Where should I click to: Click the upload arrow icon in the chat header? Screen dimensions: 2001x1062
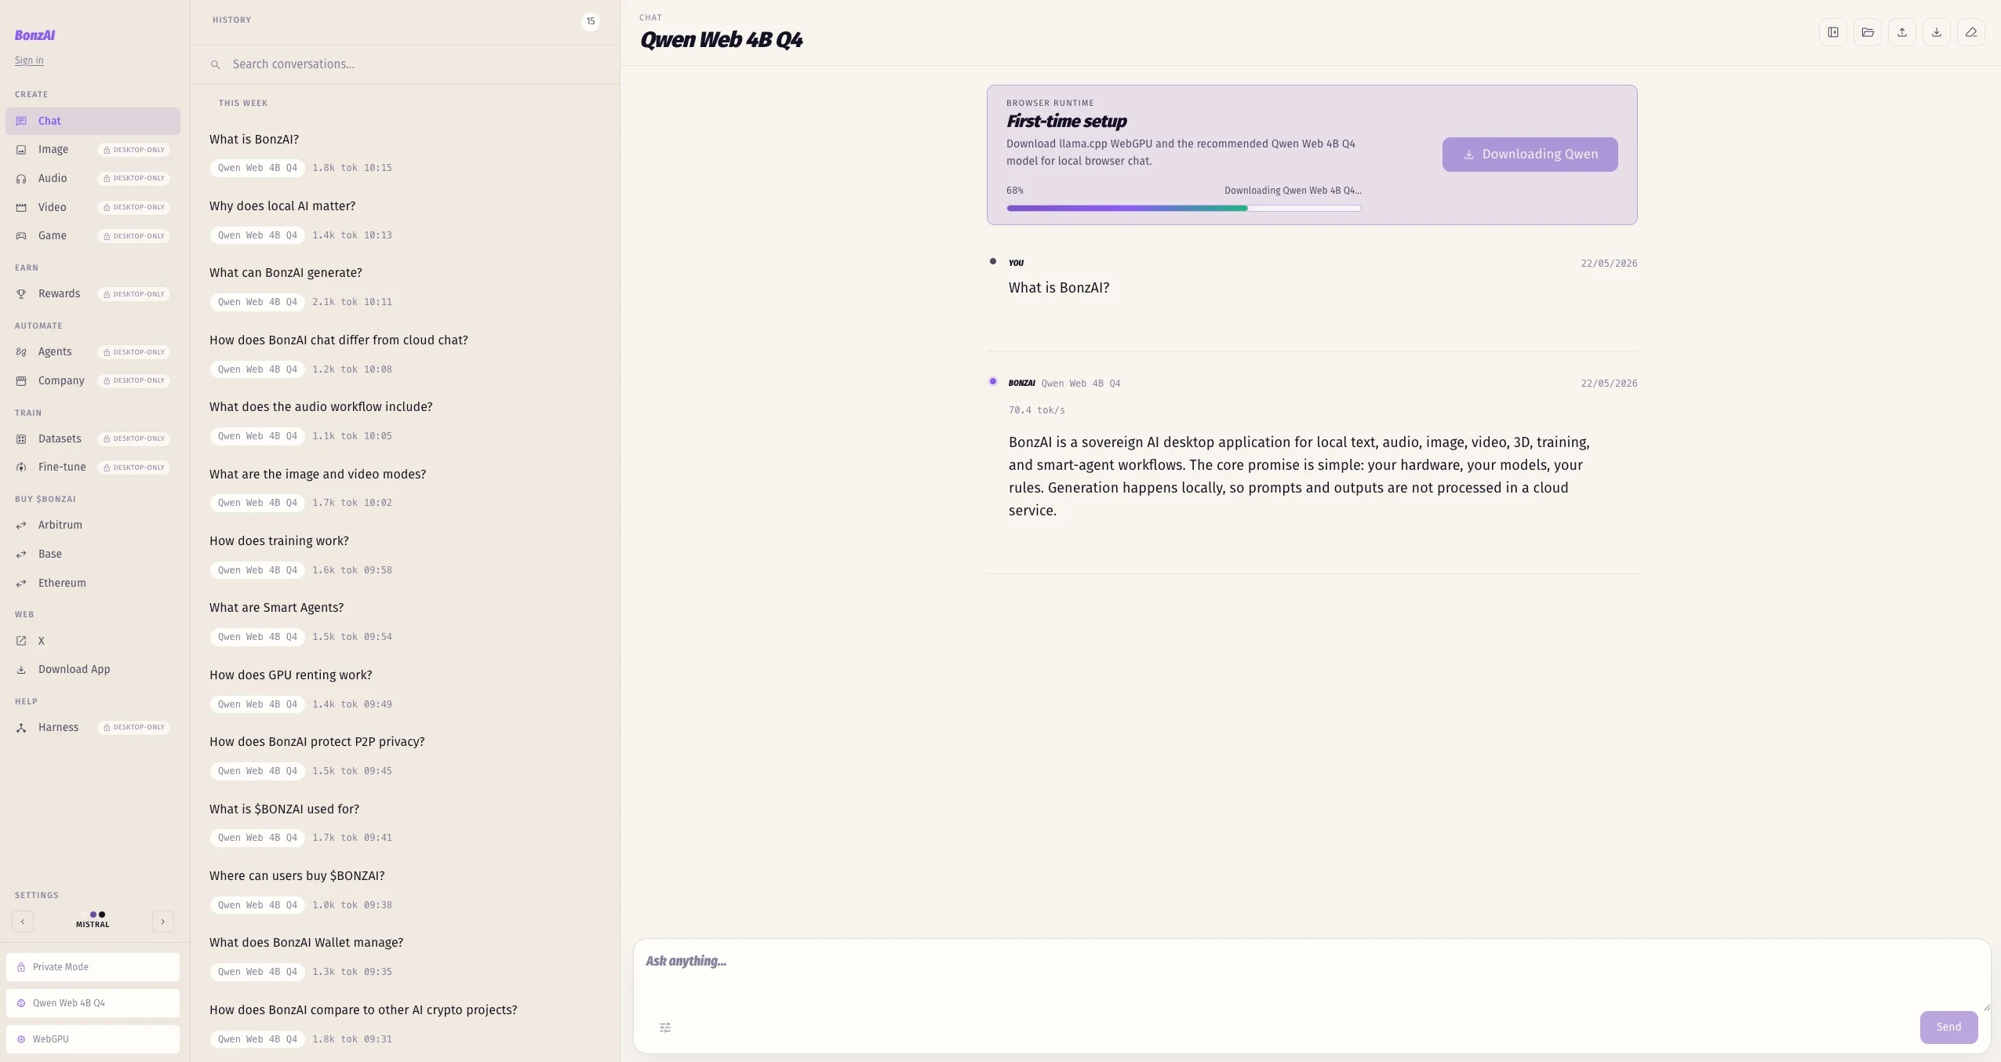coord(1902,32)
